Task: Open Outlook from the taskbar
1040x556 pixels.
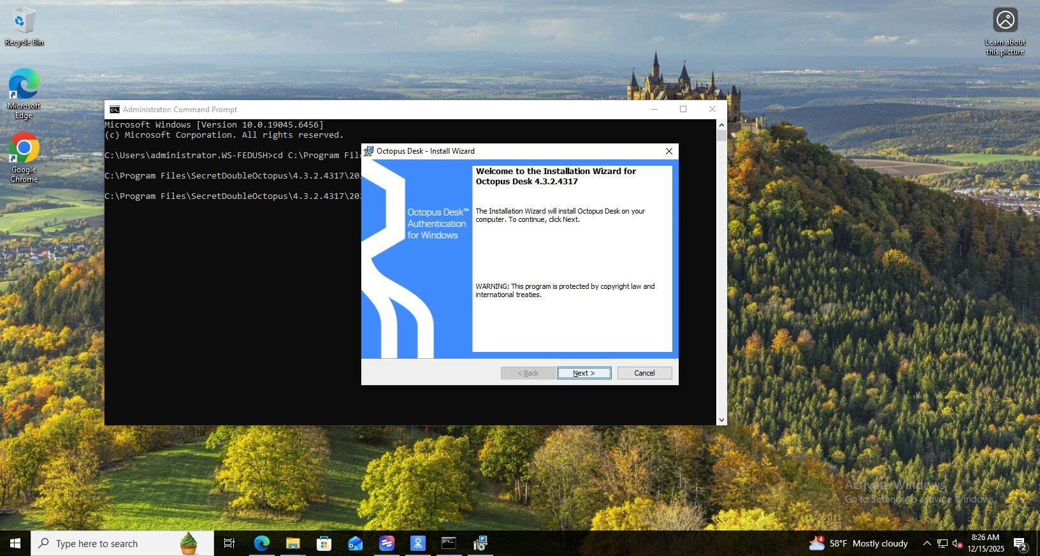Action: click(x=355, y=543)
